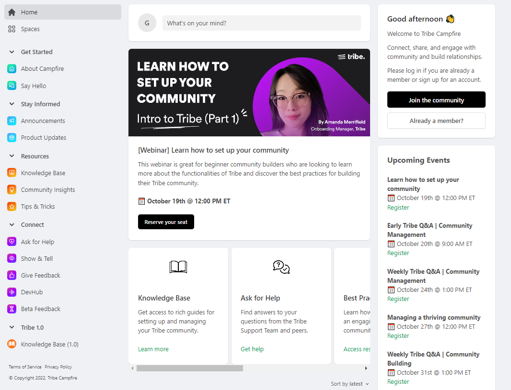Click the Product Updates icon
This screenshot has width=511, height=390.
12,138
